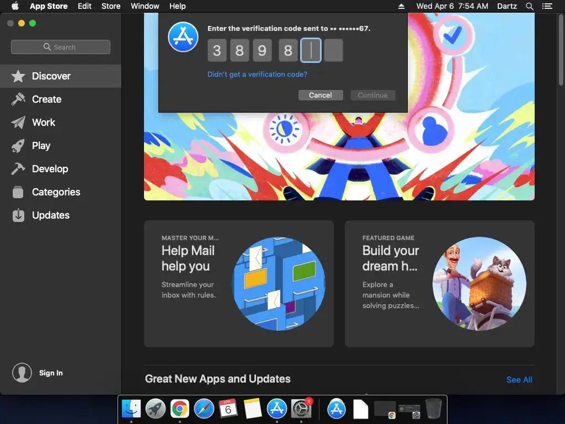Click the blank document icon in Dock

point(360,409)
